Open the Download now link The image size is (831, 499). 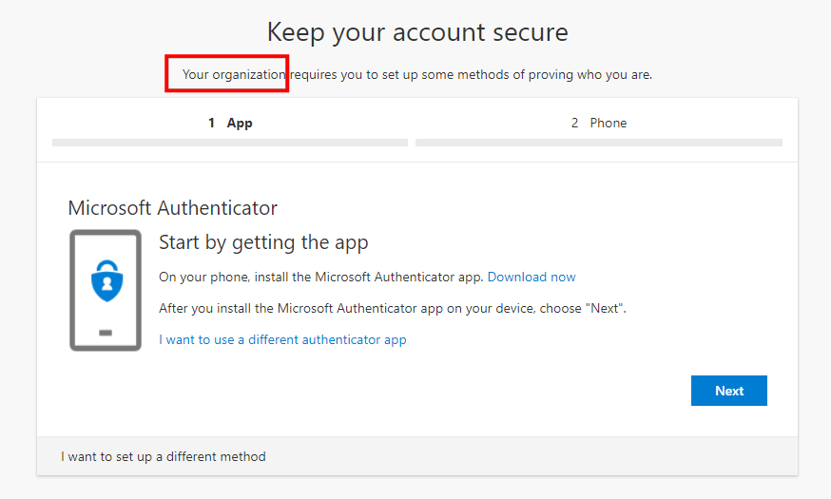coord(531,277)
